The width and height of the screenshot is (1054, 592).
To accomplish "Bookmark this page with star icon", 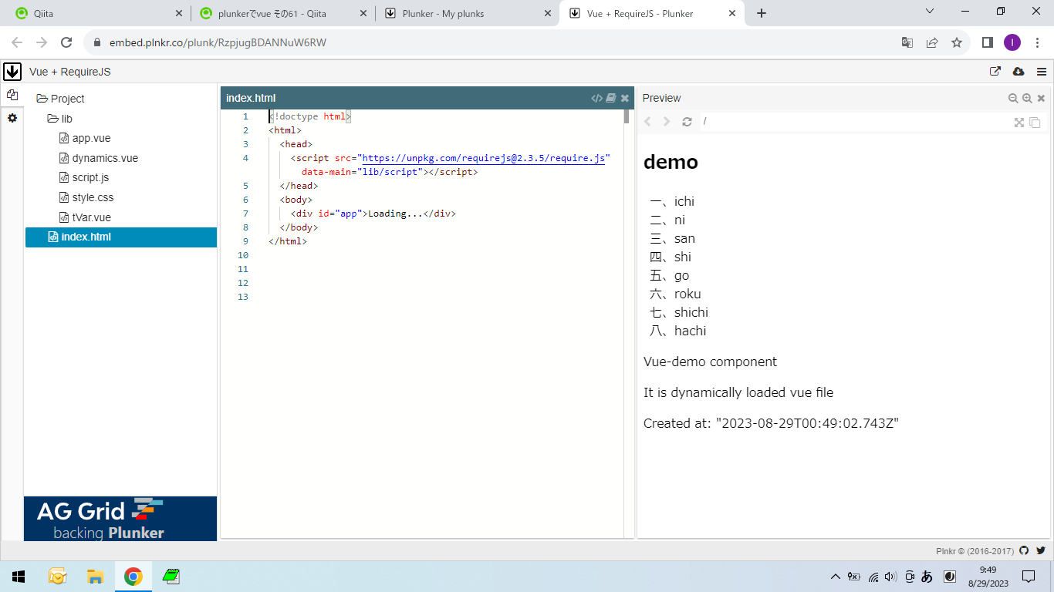I will point(957,42).
